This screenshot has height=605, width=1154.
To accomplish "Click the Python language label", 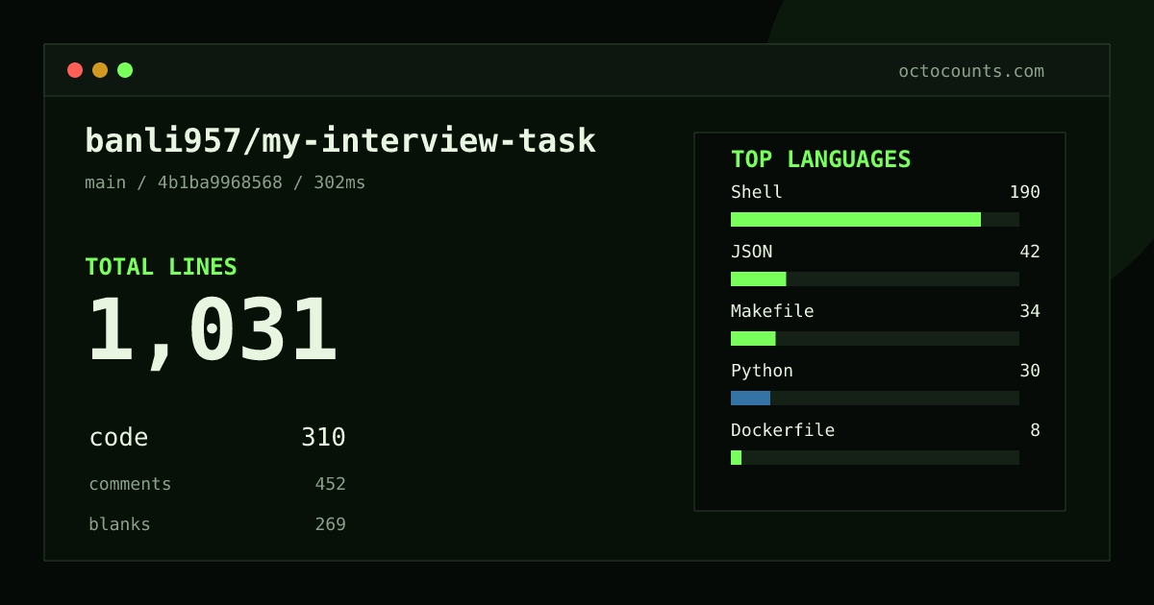I will 762,371.
